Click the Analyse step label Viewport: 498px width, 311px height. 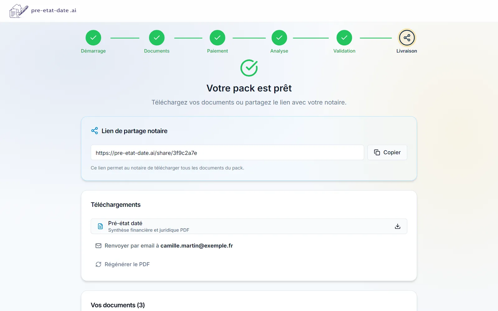[x=279, y=51]
